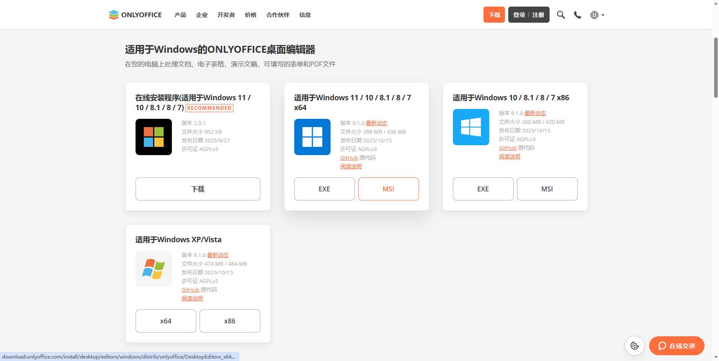Open the search magnifier icon

point(561,15)
